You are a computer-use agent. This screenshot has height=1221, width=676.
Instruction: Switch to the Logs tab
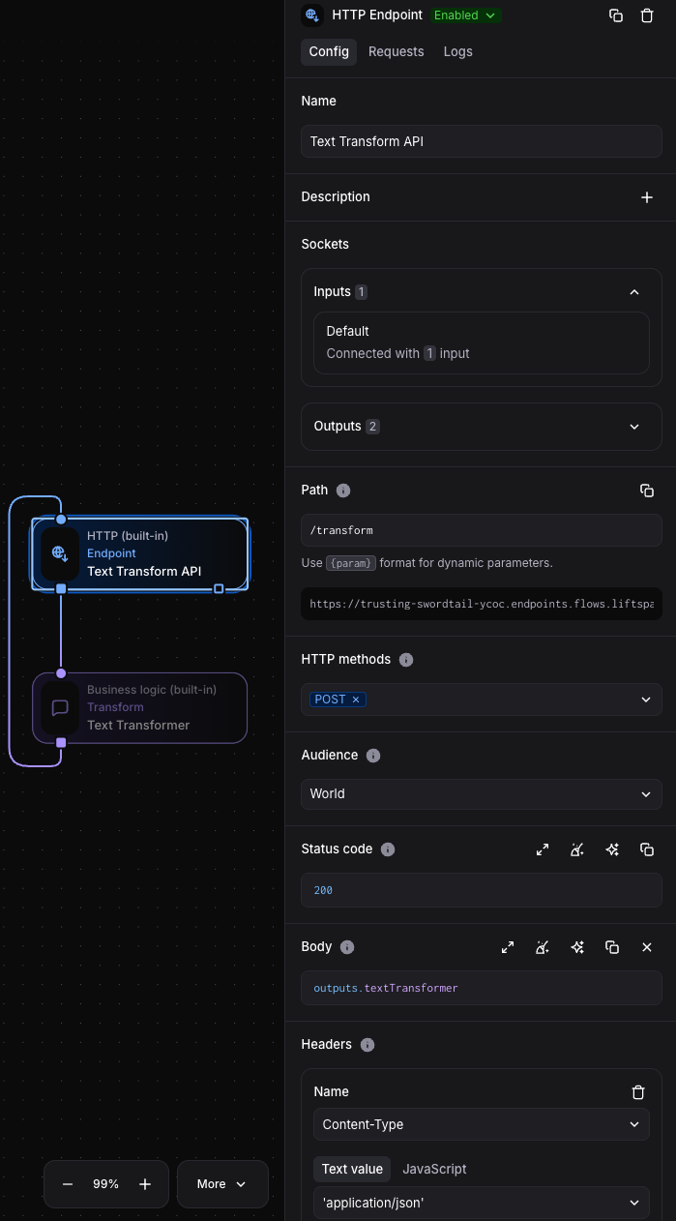[x=457, y=51]
